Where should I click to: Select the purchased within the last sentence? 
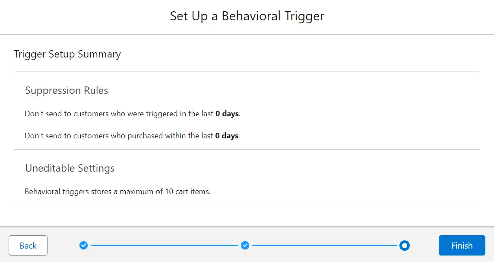pyautogui.click(x=133, y=136)
